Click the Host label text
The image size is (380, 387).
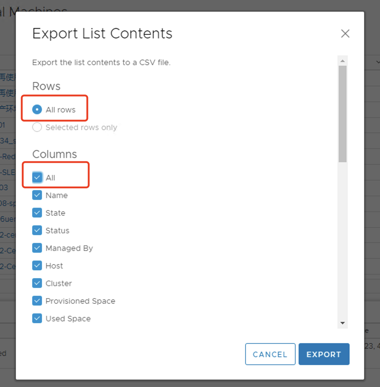click(x=54, y=266)
